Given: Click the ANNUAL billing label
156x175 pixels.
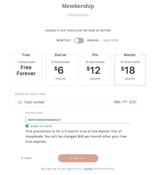Looking at the screenshot, I should [93, 40].
